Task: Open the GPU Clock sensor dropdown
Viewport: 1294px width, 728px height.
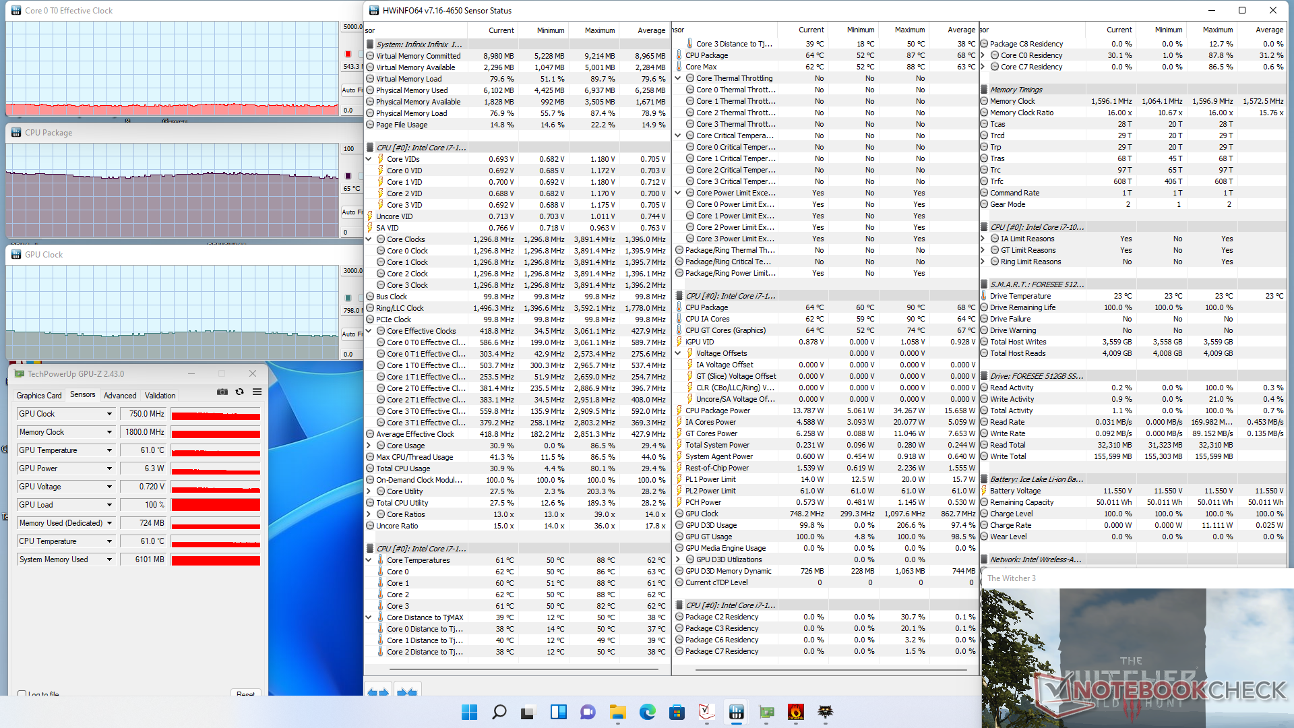Action: (109, 414)
